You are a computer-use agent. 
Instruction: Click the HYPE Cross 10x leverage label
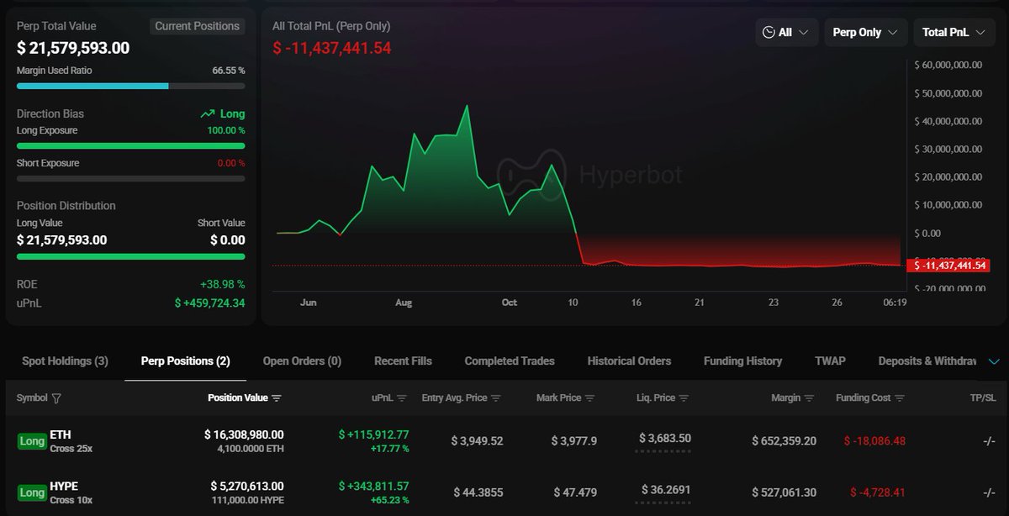coord(71,500)
